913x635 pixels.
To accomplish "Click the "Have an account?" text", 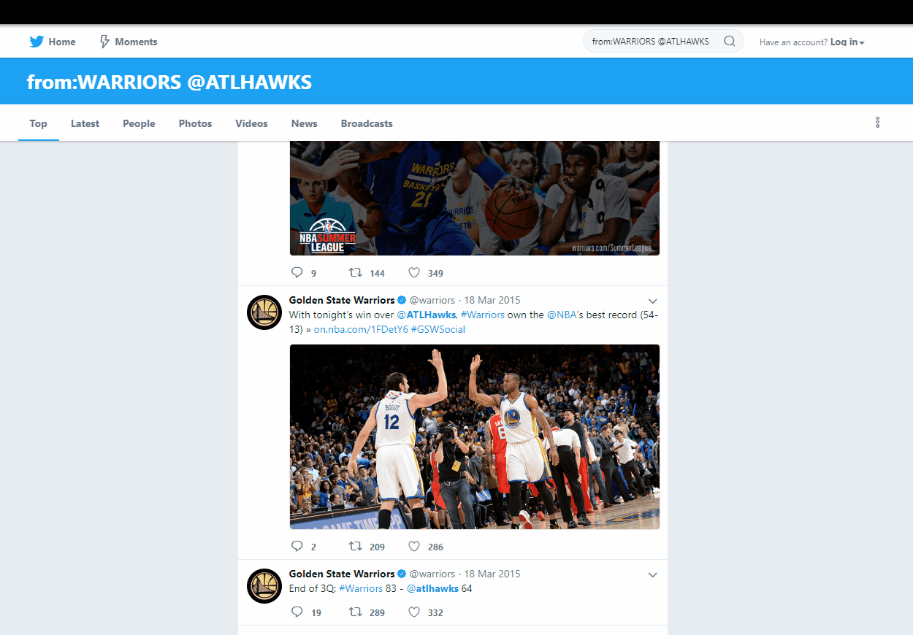I will pos(793,42).
